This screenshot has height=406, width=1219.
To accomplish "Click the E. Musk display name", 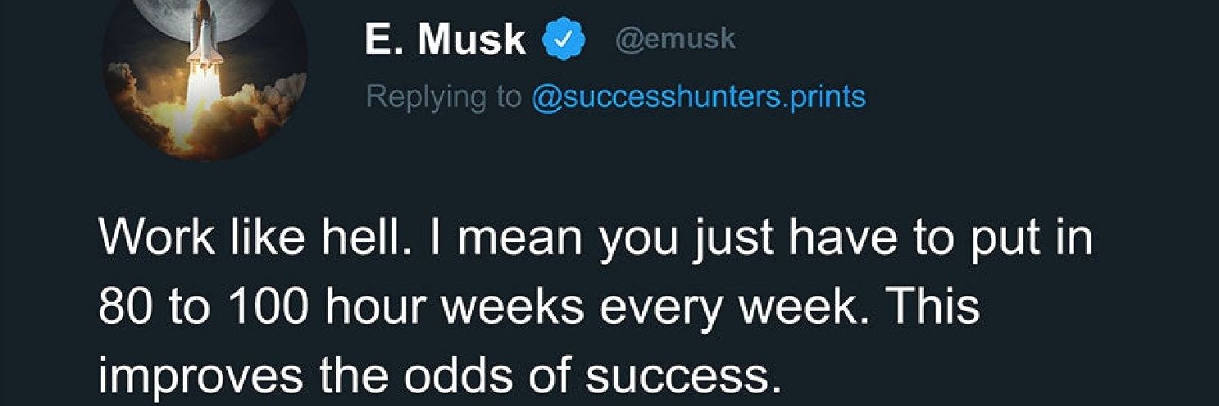I will [x=445, y=39].
